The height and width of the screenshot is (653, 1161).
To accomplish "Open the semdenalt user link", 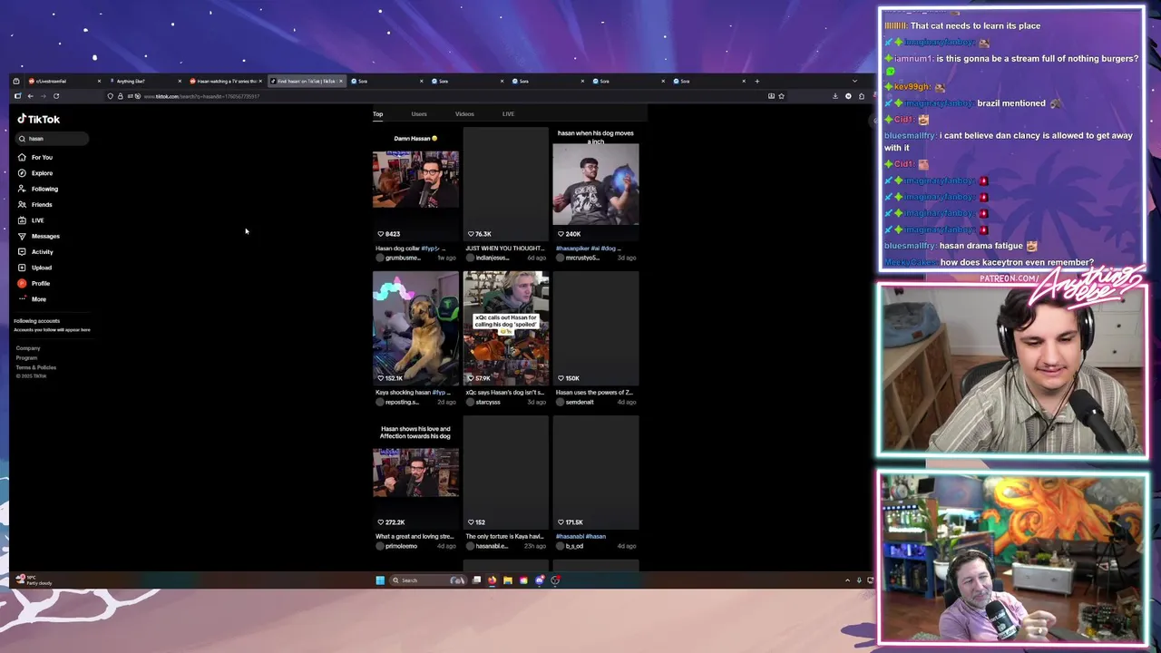I will click(x=580, y=402).
